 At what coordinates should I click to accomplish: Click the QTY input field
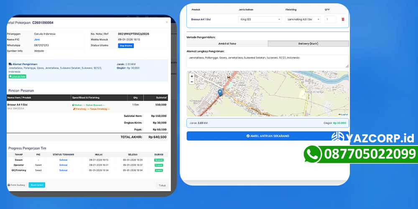330,19
